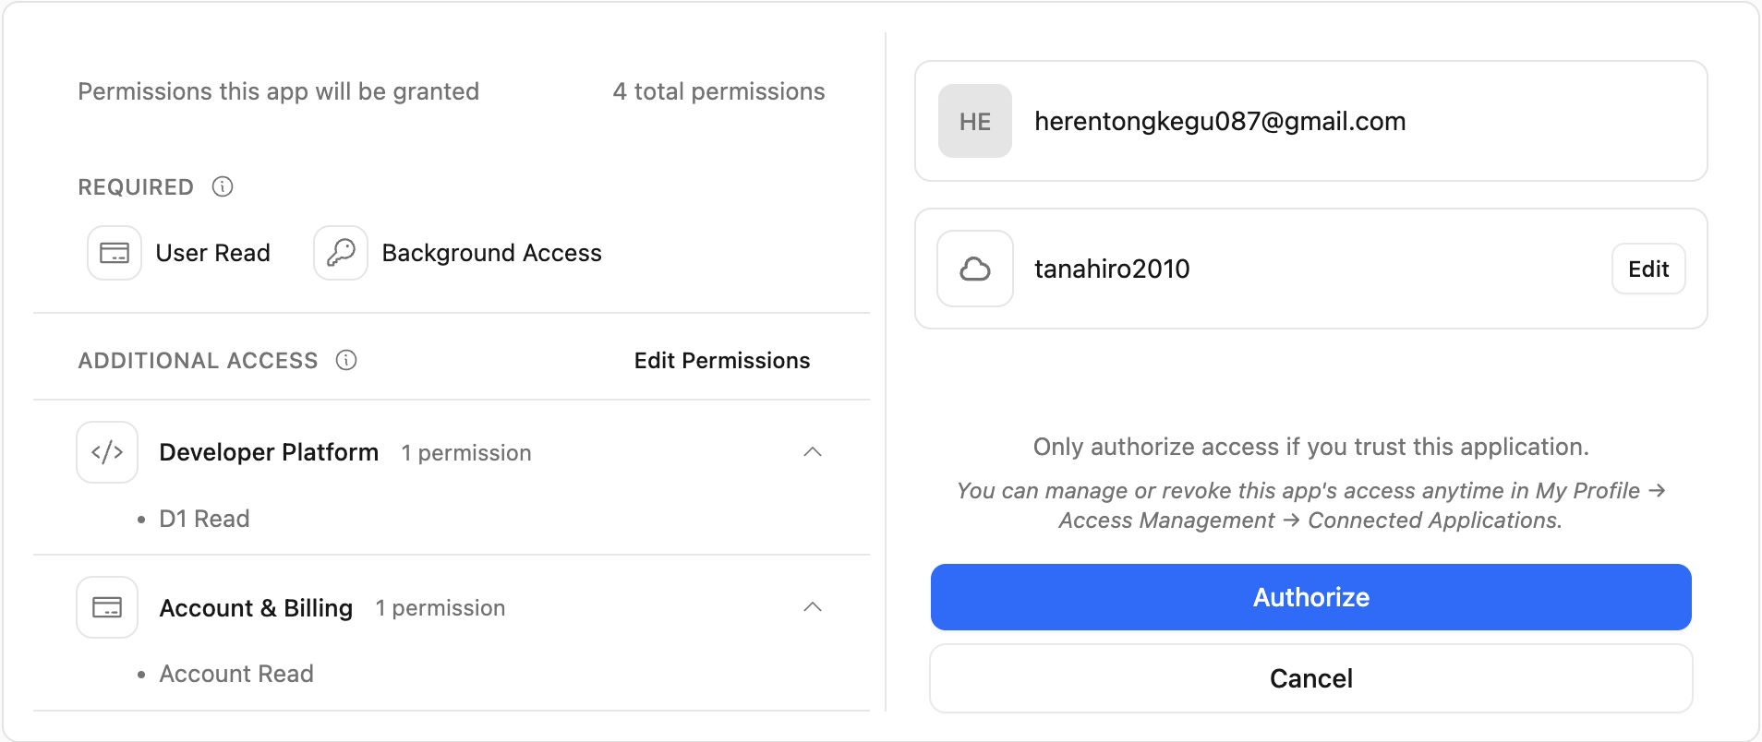Click the Developer Platform heading
Screen dimensions: 1762x742
coord(269,452)
